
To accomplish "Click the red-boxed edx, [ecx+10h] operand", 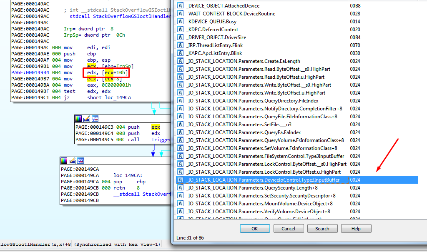I will pyautogui.click(x=106, y=73).
